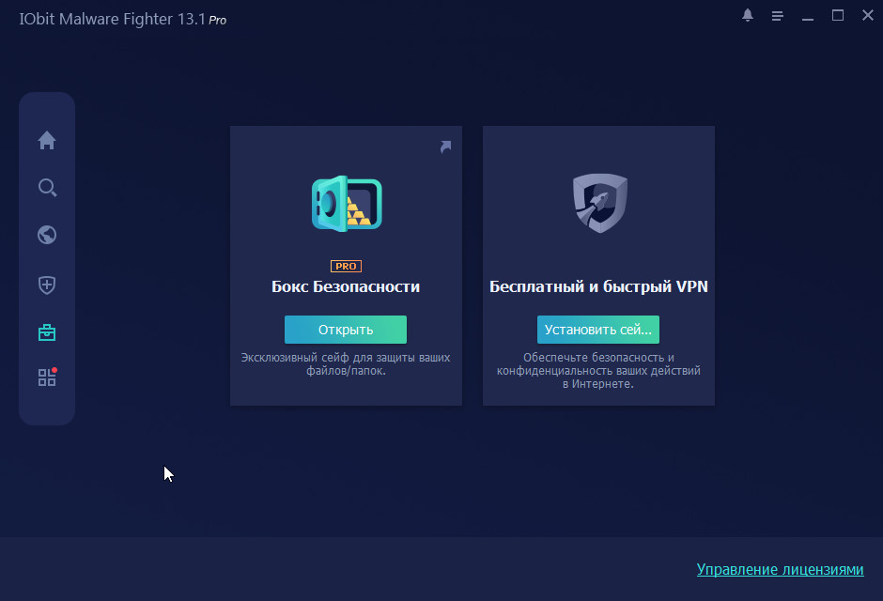Open the "Управление лицензиями" link
Viewport: 883px width, 601px height.
(x=779, y=570)
